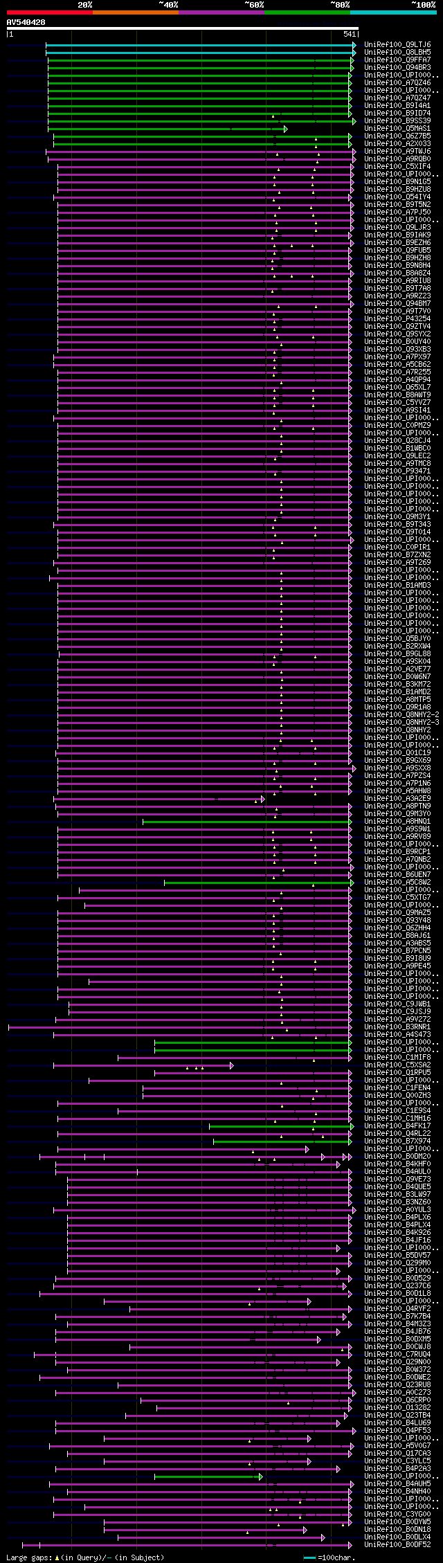The width and height of the screenshot is (443, 1563).
Task: Click the green ~80% identity legend segment
Action: click(x=307, y=12)
